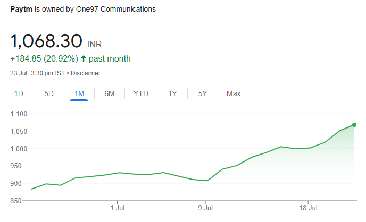Image resolution: width=366 pixels, height=222 pixels.
Task: Select the 5Y time range
Action: (x=203, y=94)
